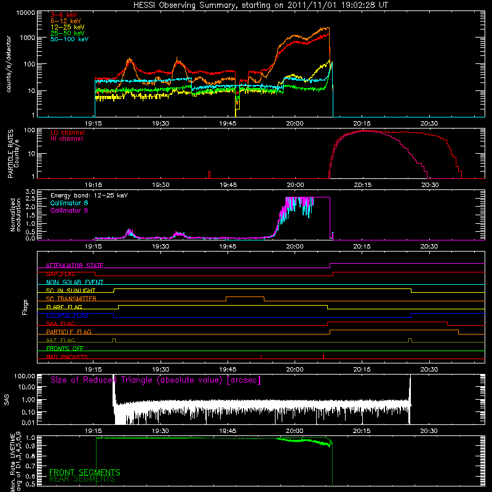The width and height of the screenshot is (492, 492).
Task: Click the A4Z_FLAG flag label
Action: click(60, 340)
